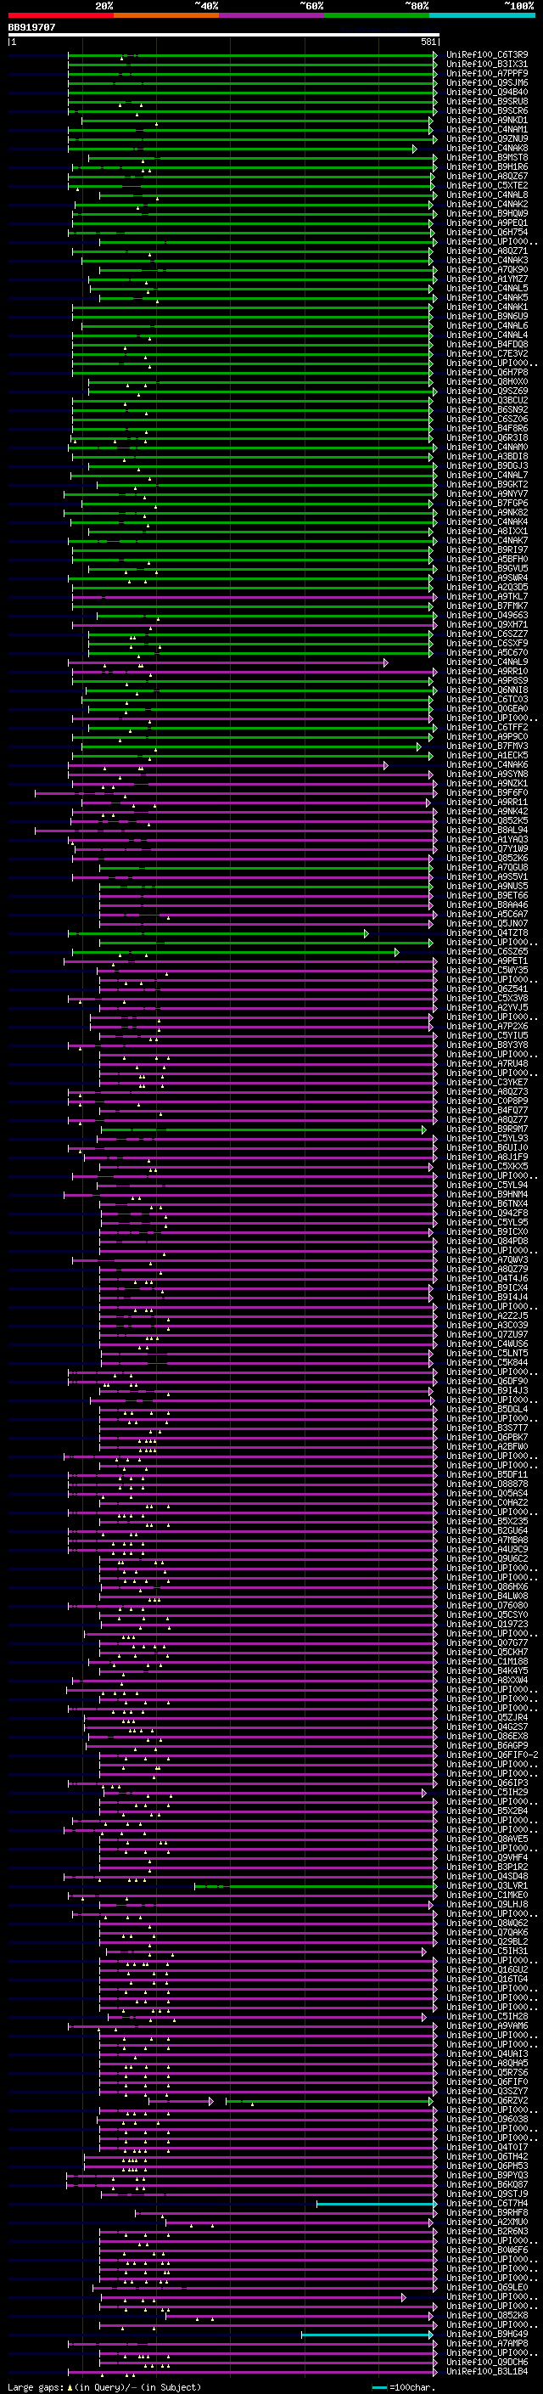Click the '=100char.' scale legend text
This screenshot has height=2394, width=543.
point(413,2387)
